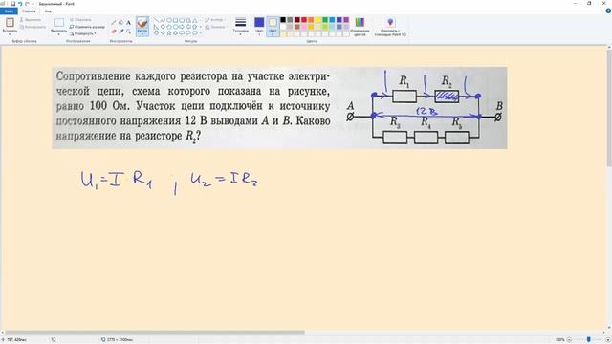The image size is (612, 344).
Task: Open the shape Fill dropdown
Action: pos(215,27)
